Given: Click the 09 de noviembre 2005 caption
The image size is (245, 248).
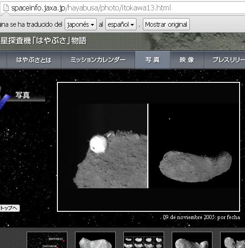Looking at the screenshot, I should (x=202, y=217).
